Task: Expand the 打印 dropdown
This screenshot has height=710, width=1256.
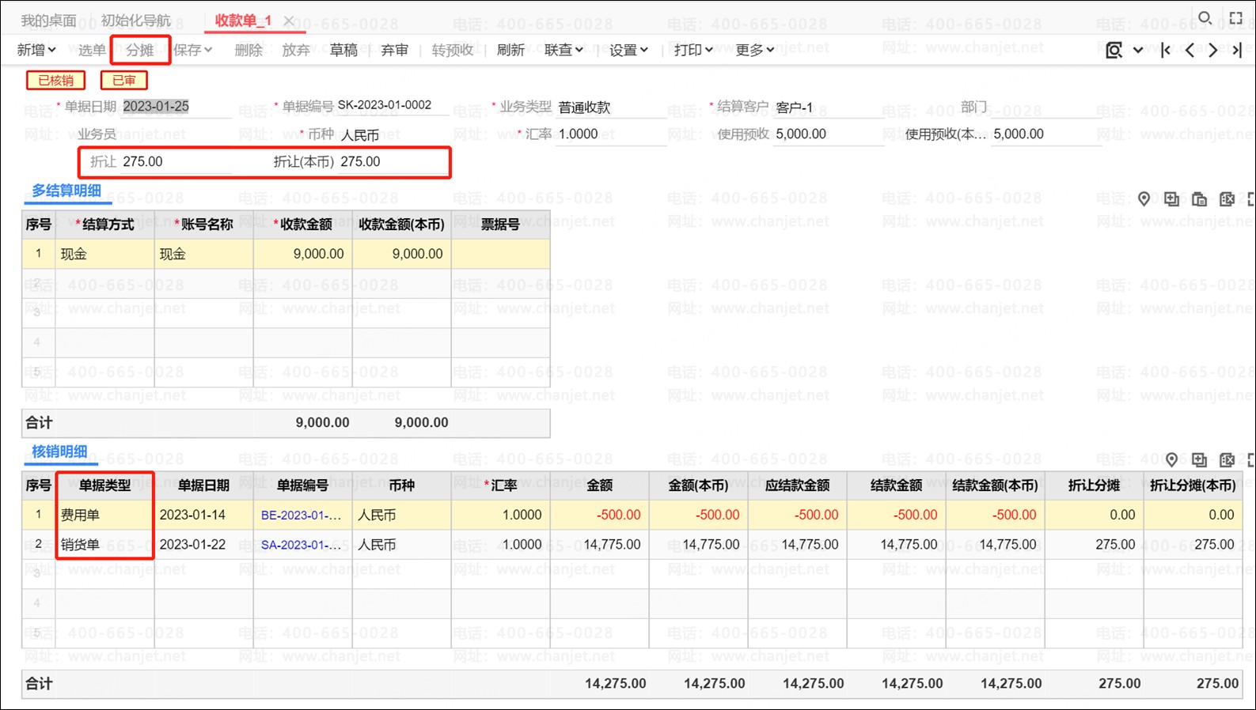Action: (693, 50)
